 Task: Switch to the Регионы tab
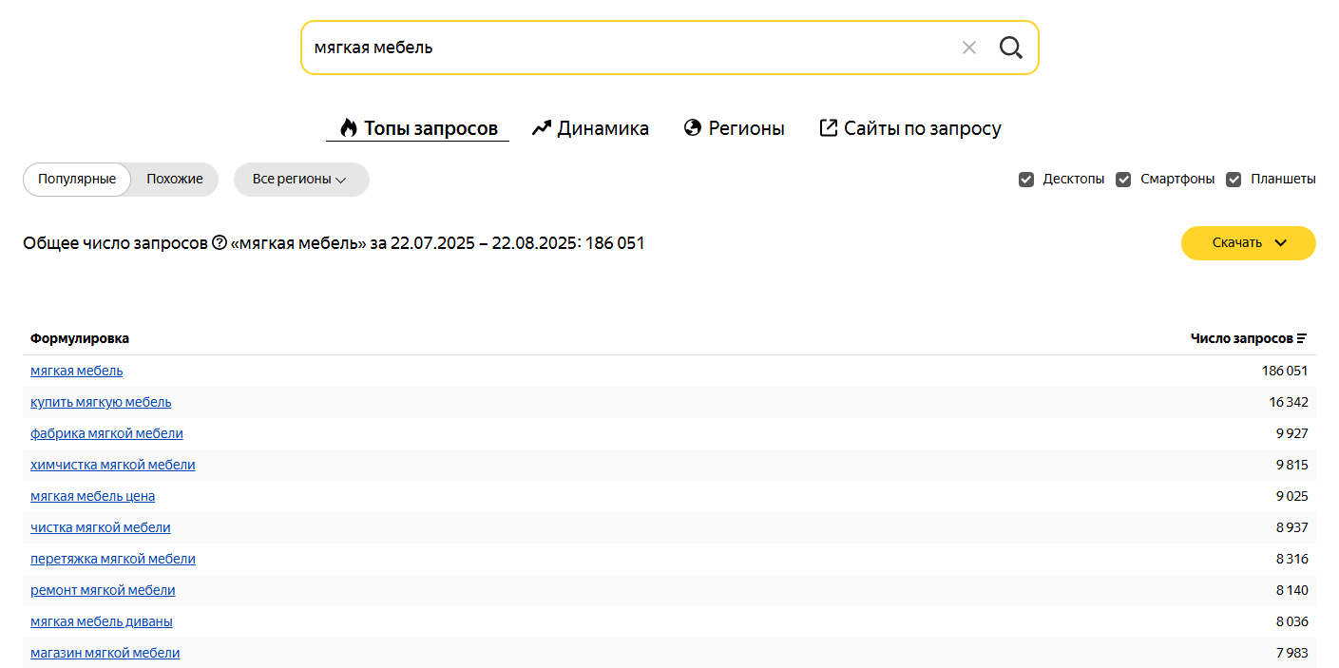(x=746, y=128)
